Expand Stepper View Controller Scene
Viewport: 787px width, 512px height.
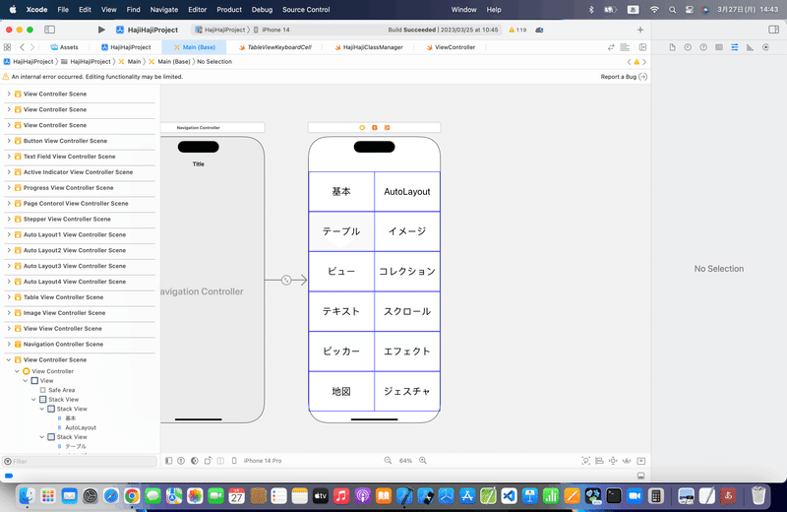[x=9, y=219]
